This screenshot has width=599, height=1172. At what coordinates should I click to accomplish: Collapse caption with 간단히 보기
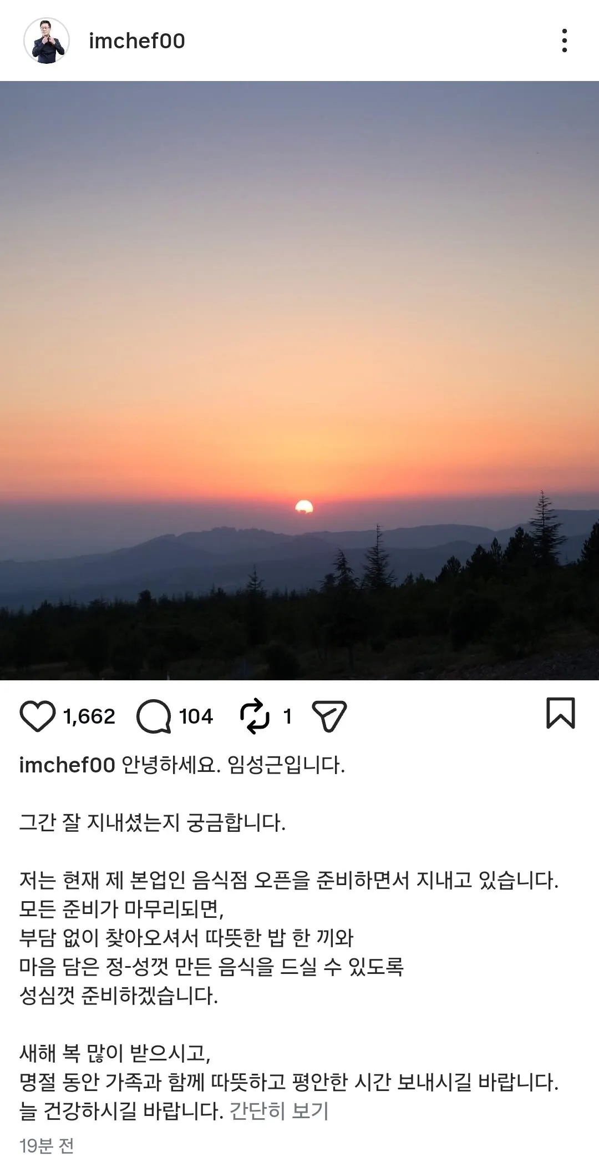point(279,1110)
